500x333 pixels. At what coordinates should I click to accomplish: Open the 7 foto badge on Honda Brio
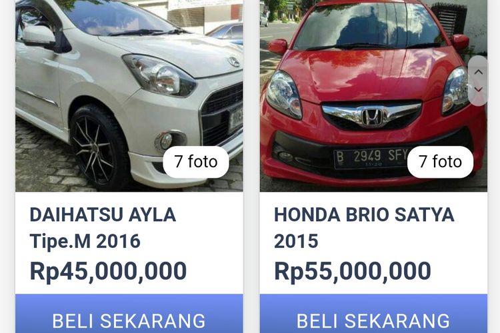(x=440, y=162)
